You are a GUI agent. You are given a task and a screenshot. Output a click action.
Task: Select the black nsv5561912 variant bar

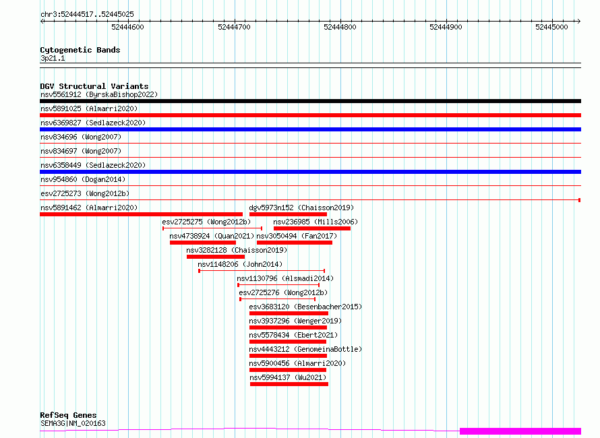[310, 101]
